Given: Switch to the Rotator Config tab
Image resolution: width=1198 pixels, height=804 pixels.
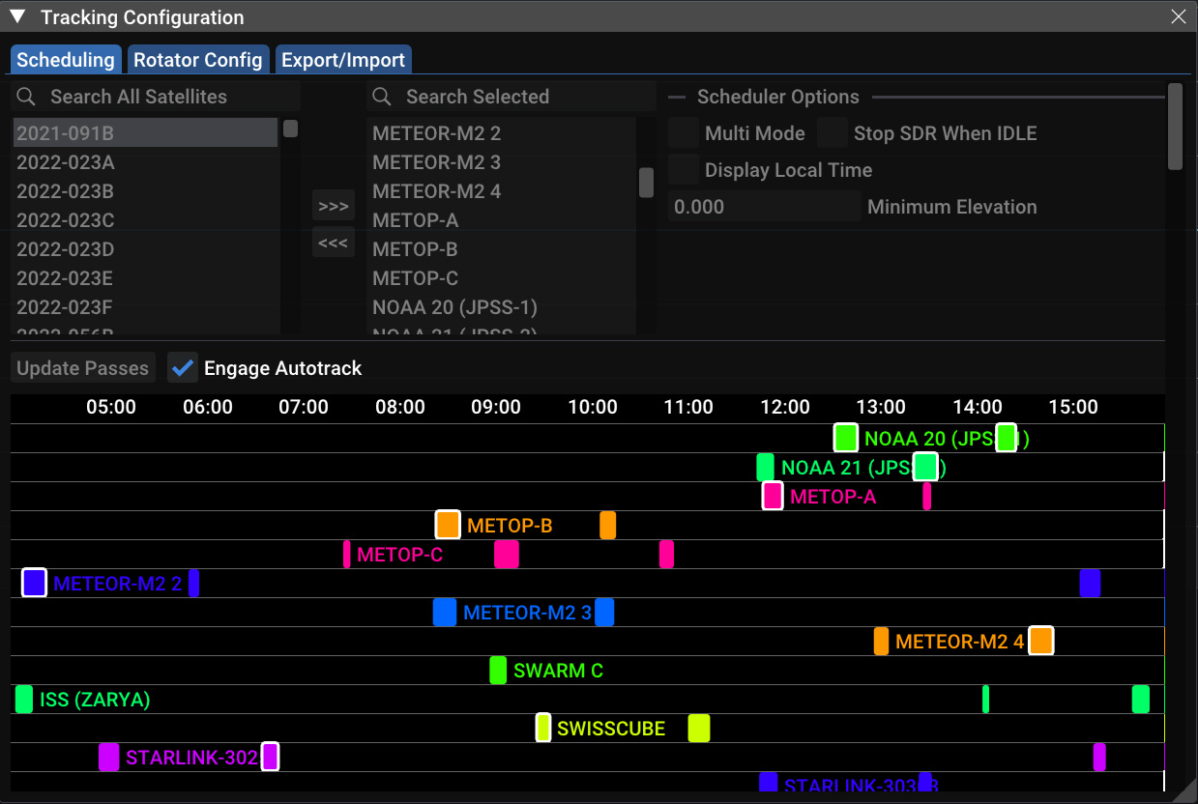Looking at the screenshot, I should 197,60.
